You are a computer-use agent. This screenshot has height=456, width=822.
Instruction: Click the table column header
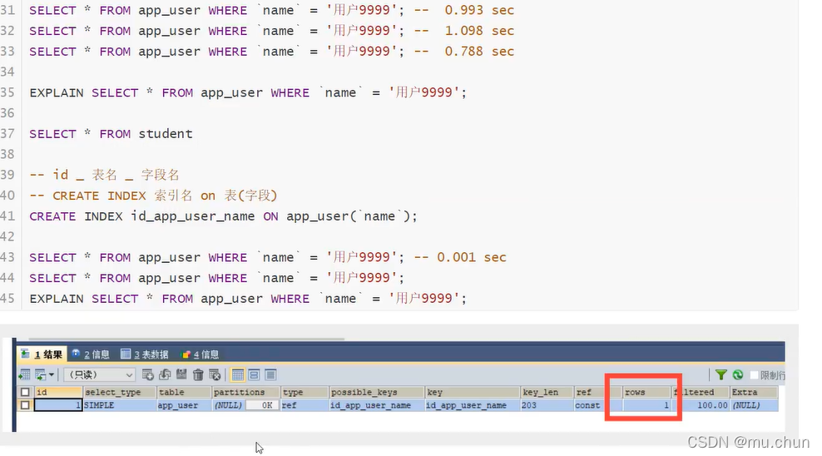(x=184, y=392)
